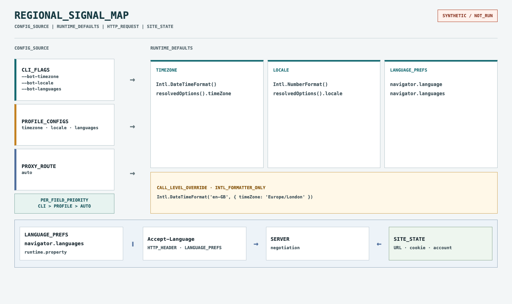
Task: Click the 'CALL_LEVEL_OVERRIDE · INTL_FORMATTER_ONLY' label
Action: 211,188
